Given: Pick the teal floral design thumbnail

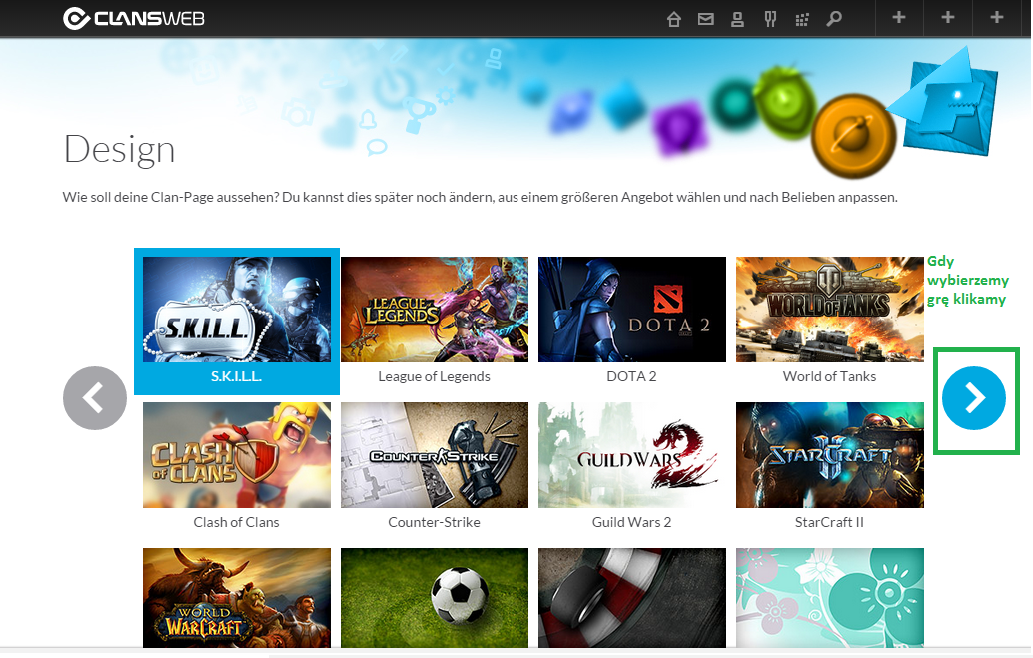Looking at the screenshot, I should (829, 598).
